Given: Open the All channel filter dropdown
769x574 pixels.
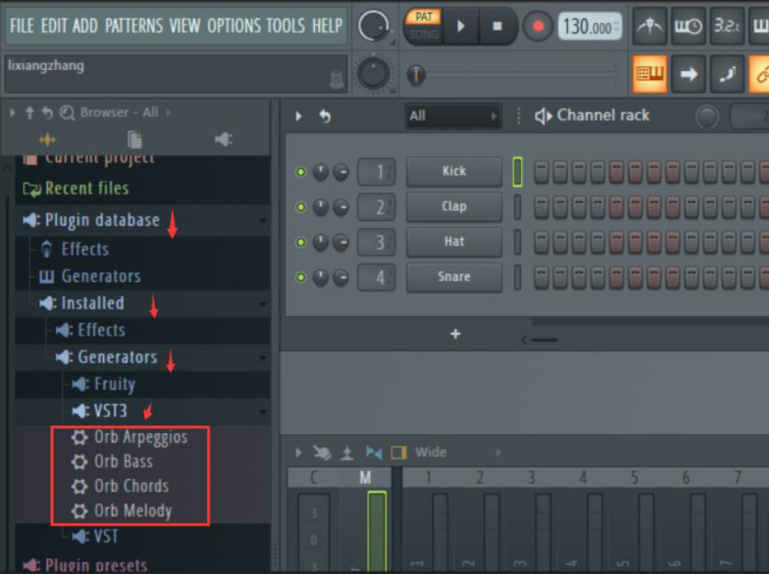Looking at the screenshot, I should tap(453, 116).
